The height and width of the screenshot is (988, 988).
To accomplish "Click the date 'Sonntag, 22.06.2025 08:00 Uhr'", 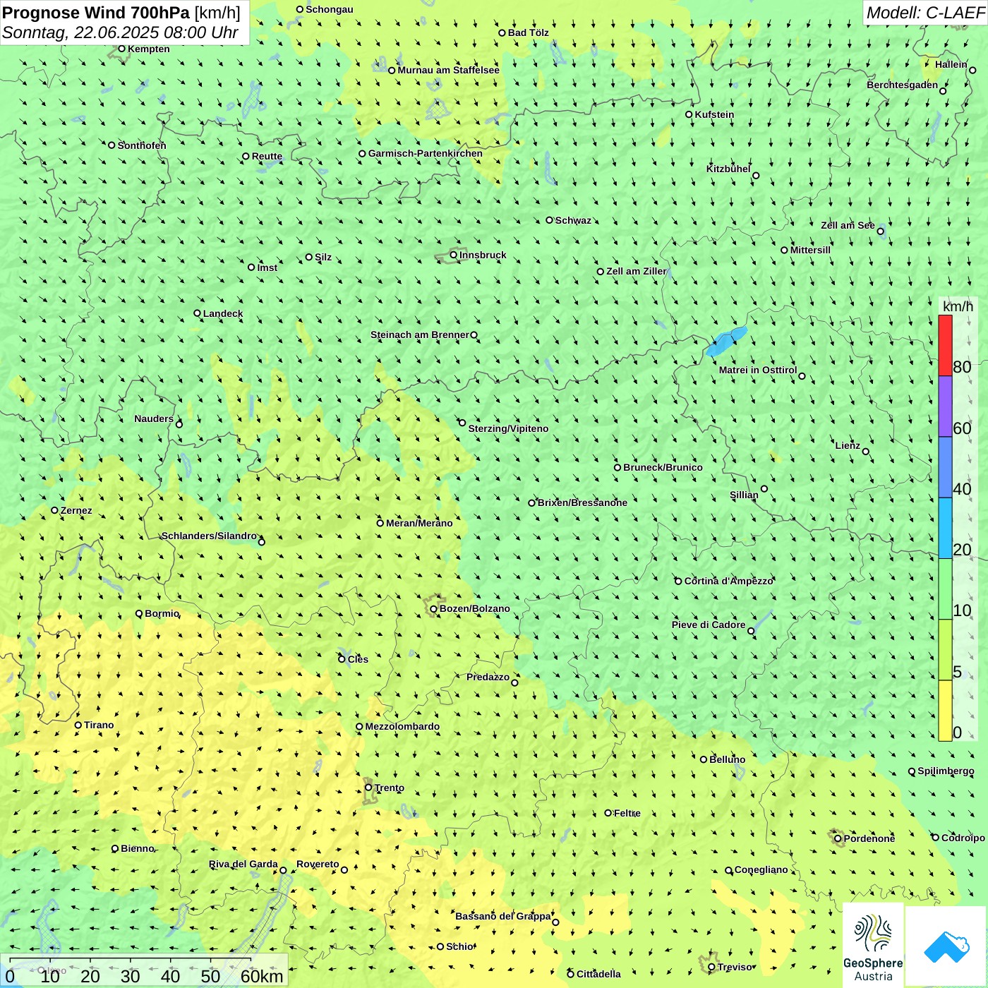I will (x=120, y=32).
